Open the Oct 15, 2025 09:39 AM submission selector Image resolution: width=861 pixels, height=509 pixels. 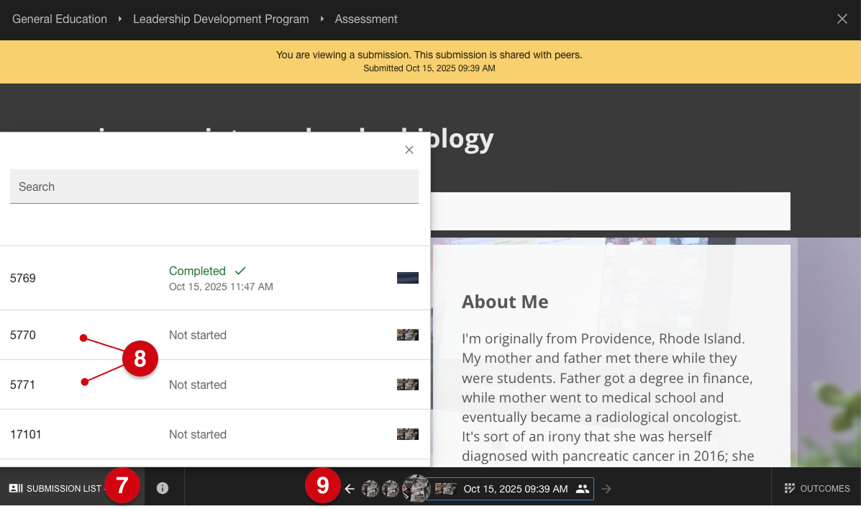[x=510, y=489]
